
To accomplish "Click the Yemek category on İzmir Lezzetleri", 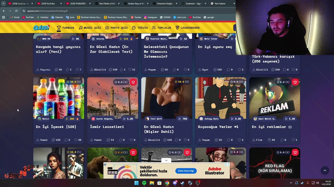I will click(x=96, y=140).
